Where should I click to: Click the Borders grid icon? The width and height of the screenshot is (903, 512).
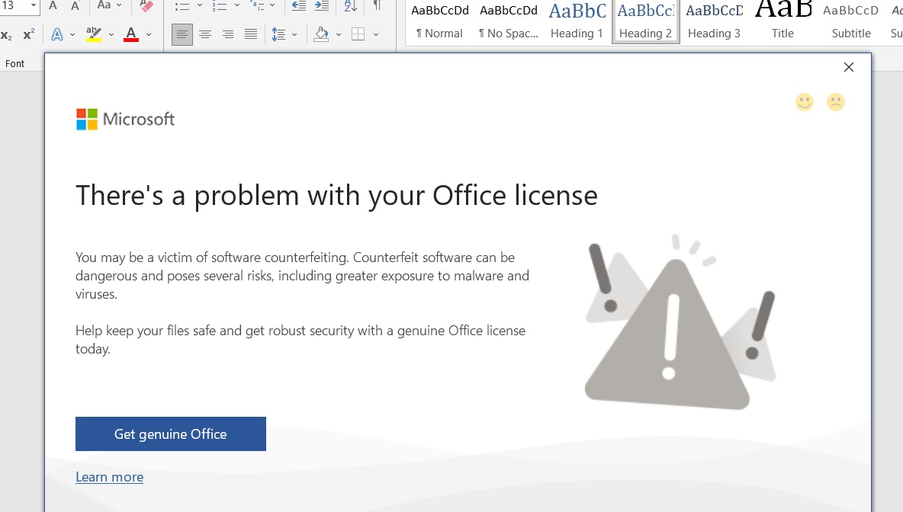pos(358,34)
